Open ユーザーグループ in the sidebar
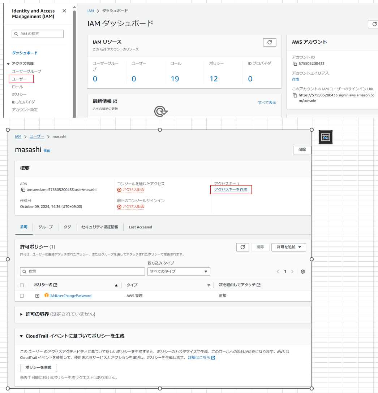This screenshot has width=378, height=393. click(x=27, y=71)
